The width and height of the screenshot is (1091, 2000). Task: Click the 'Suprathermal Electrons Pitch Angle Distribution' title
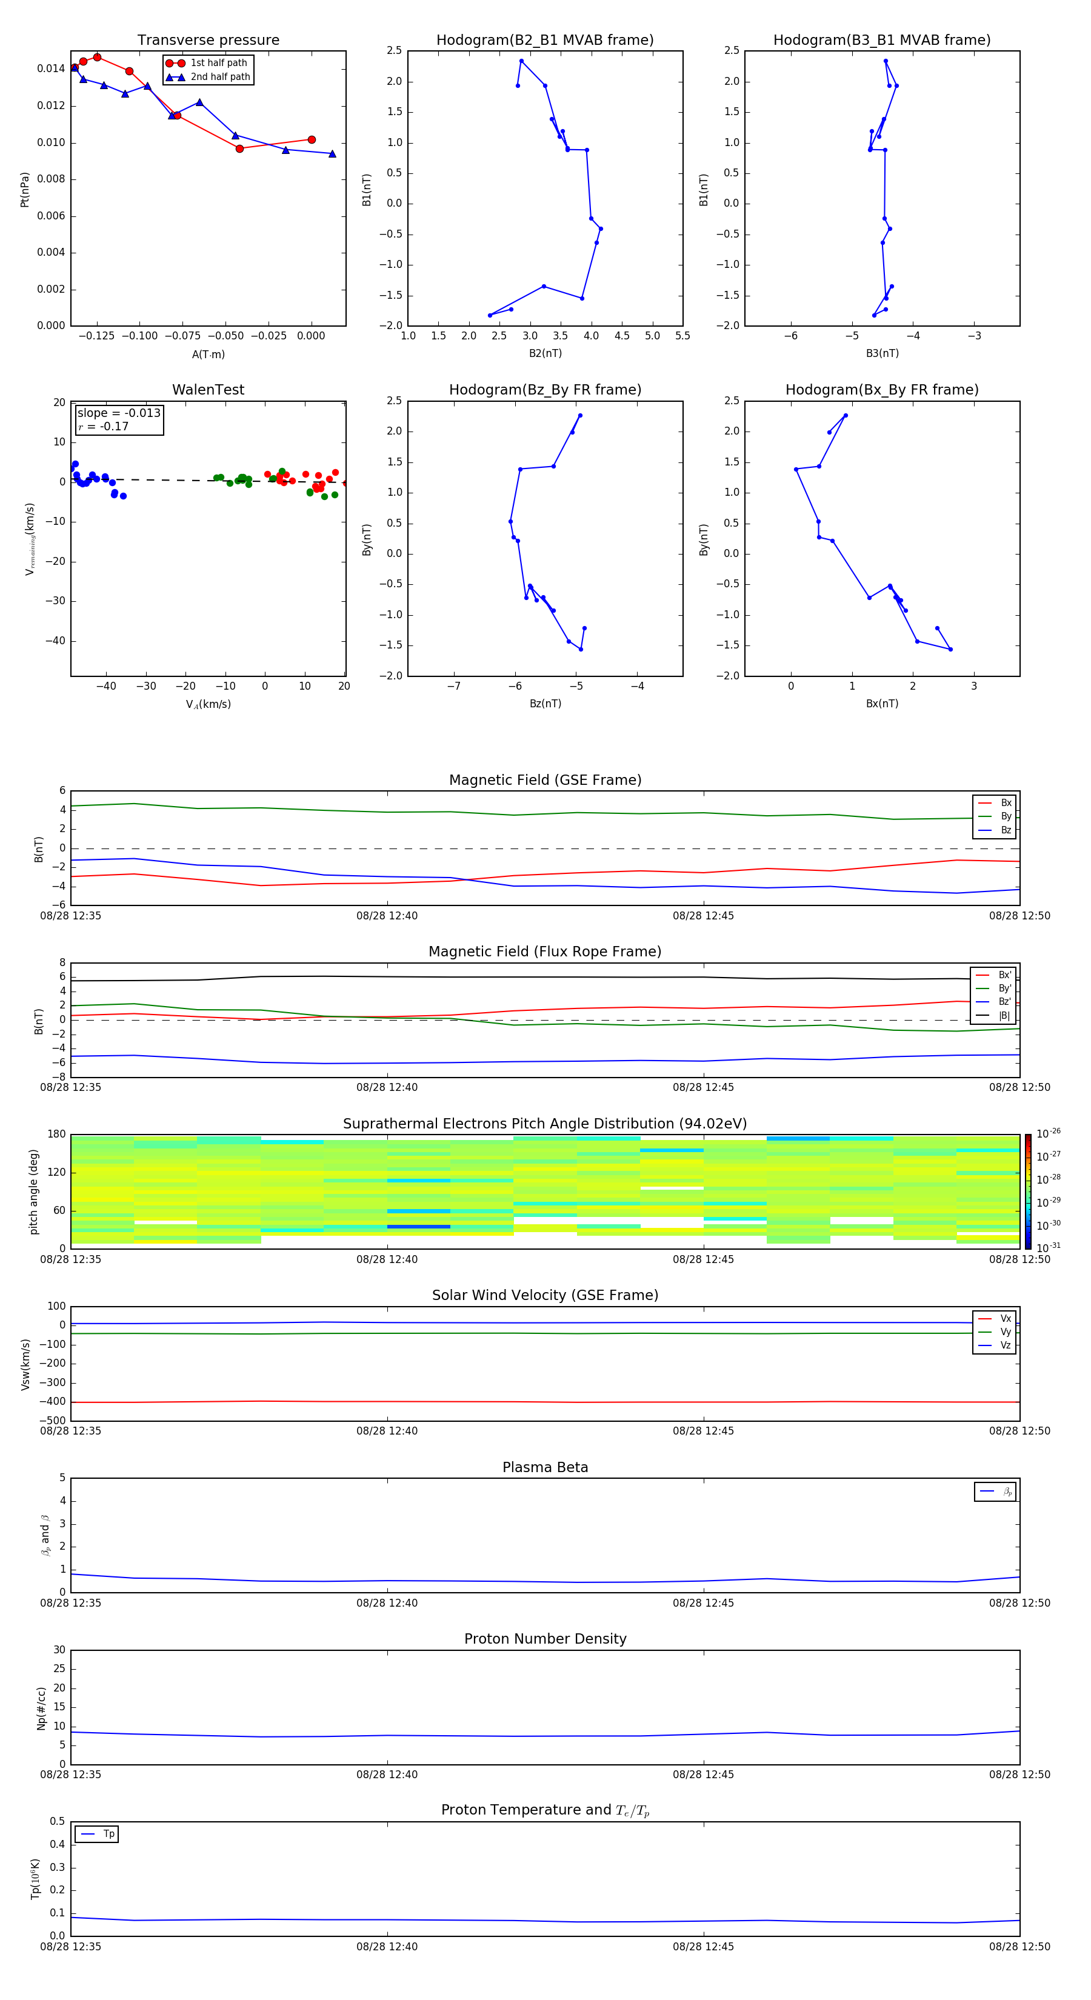(545, 1124)
